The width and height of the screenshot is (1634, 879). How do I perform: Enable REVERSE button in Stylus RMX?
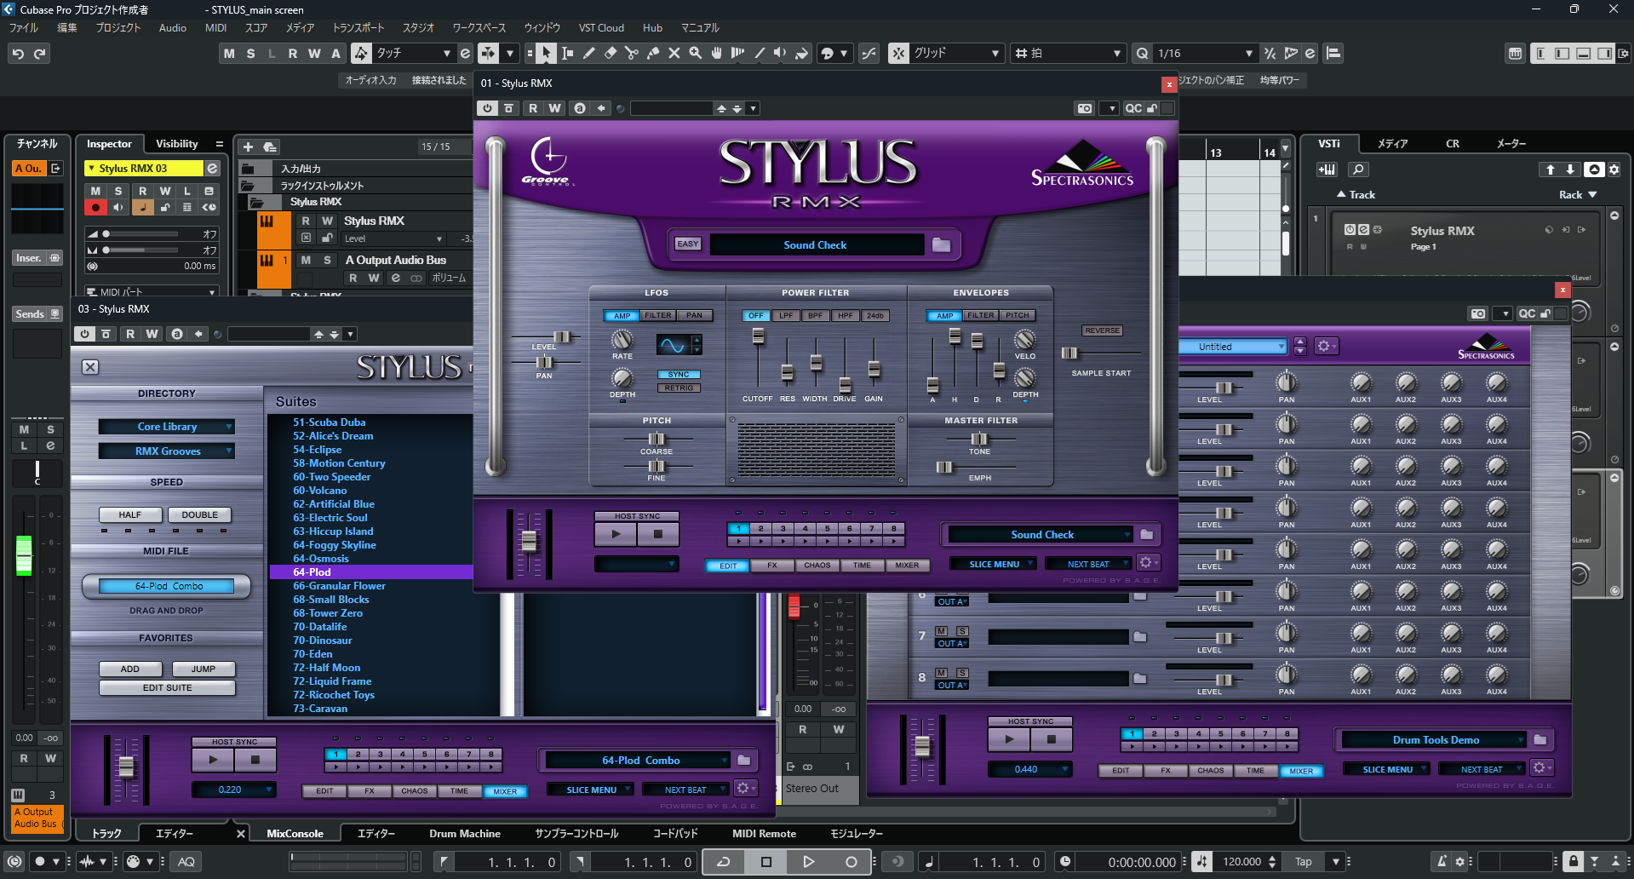point(1102,330)
